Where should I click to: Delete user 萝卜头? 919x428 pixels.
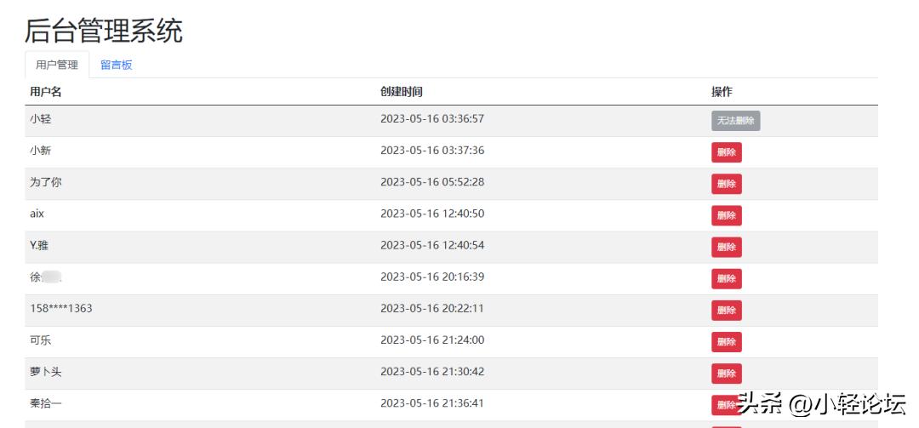pyautogui.click(x=726, y=373)
